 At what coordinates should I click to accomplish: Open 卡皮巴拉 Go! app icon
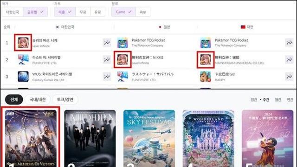coord(206,76)
